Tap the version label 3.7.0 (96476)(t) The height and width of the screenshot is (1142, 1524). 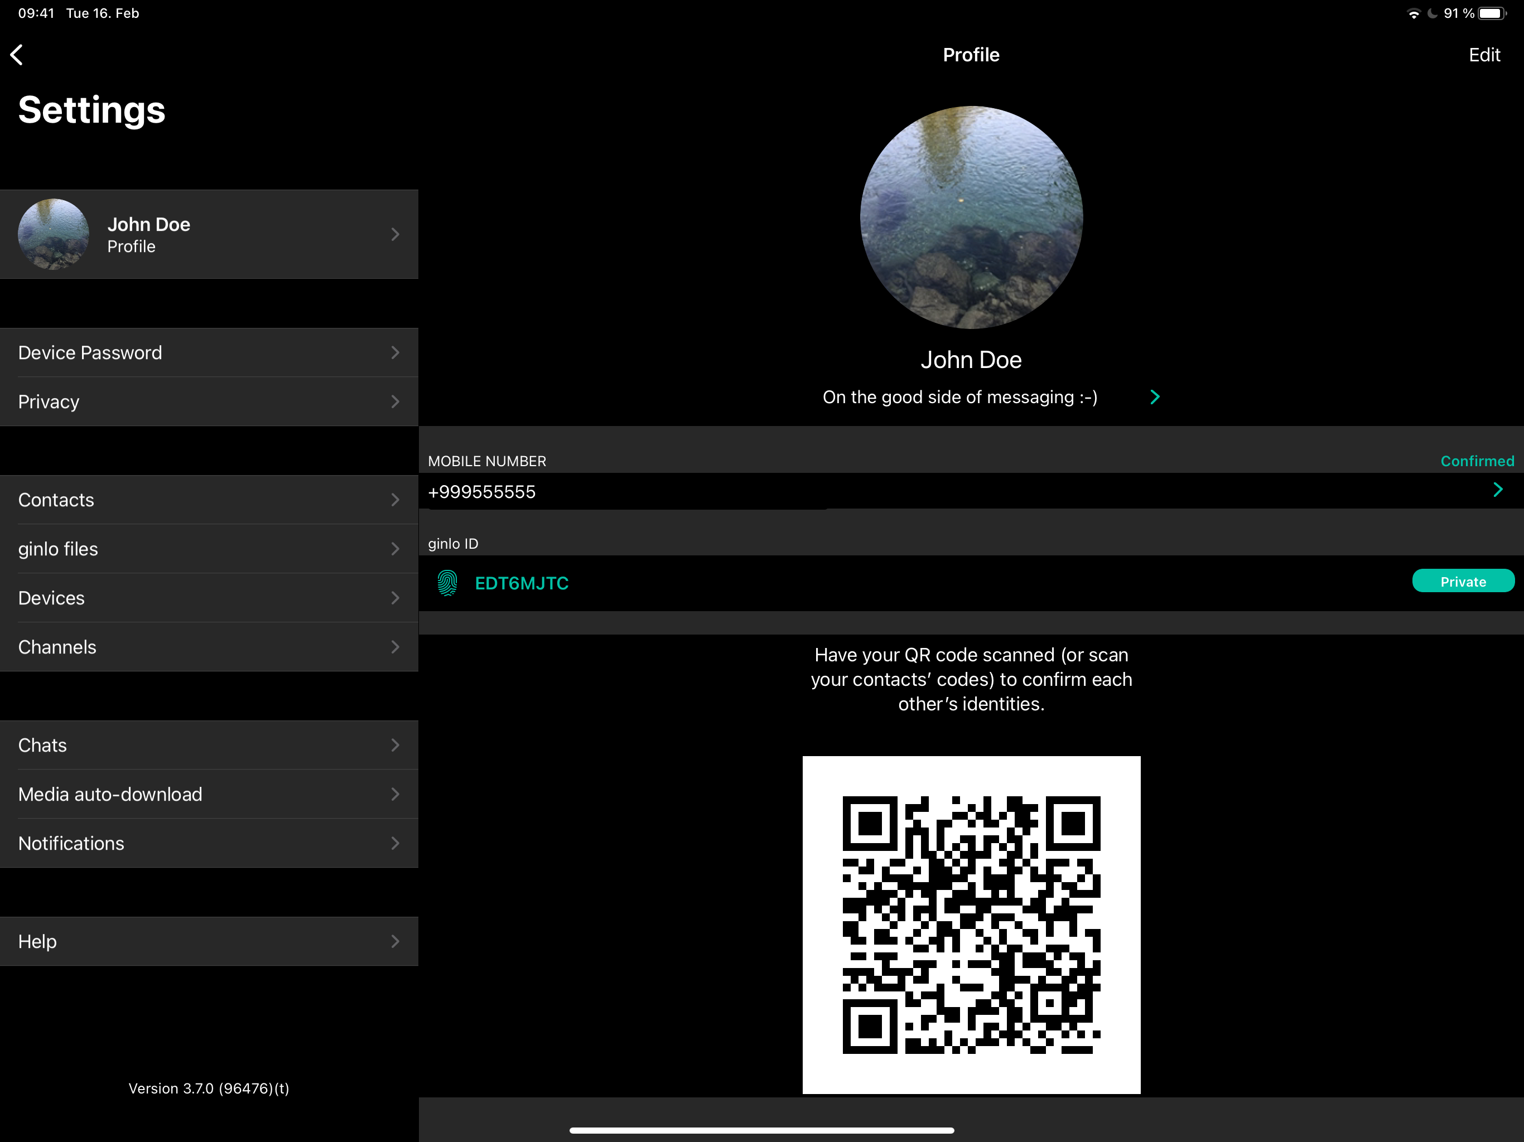click(x=209, y=1088)
